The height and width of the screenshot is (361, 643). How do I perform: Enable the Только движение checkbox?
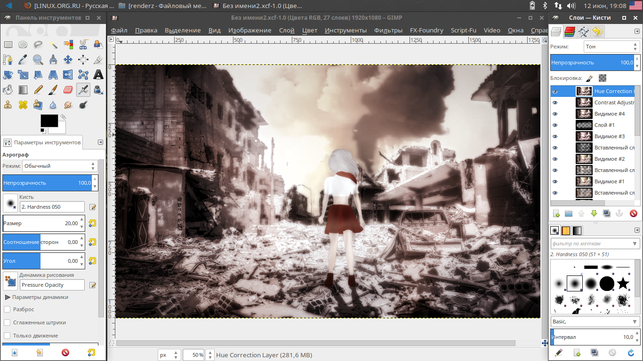(7, 336)
